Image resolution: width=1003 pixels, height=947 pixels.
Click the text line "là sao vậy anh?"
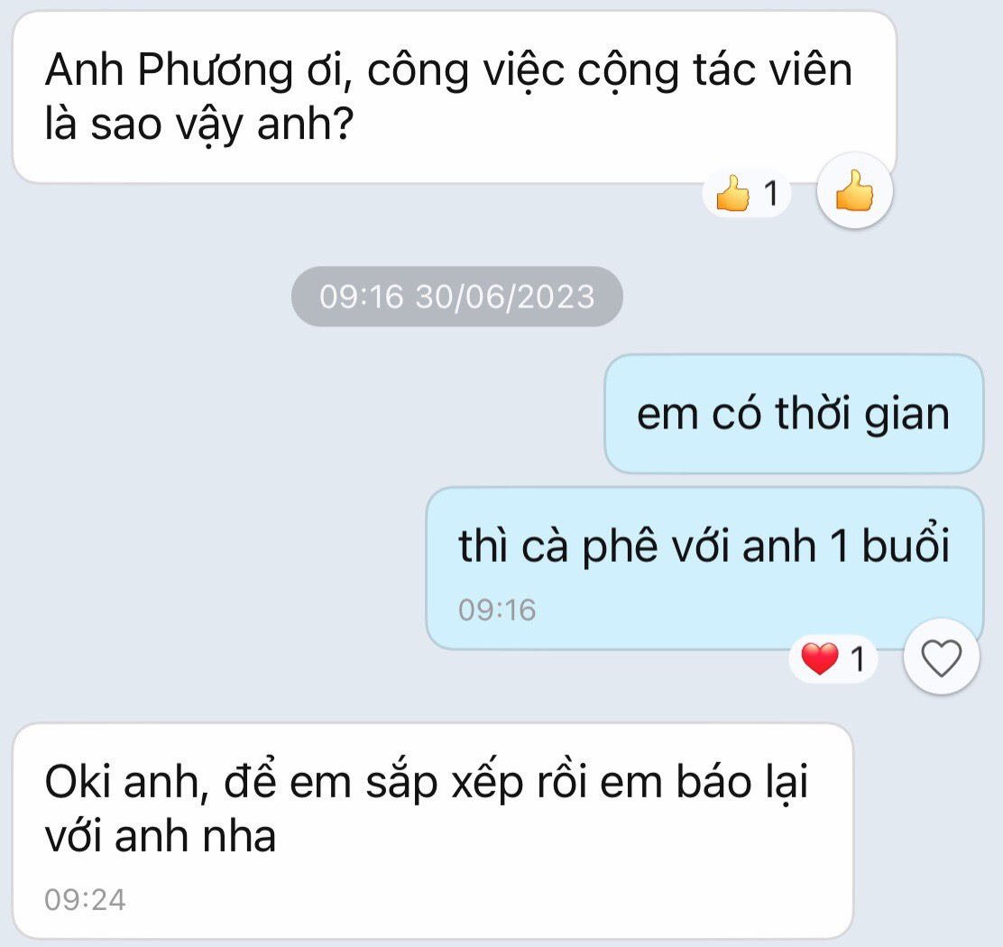199,124
